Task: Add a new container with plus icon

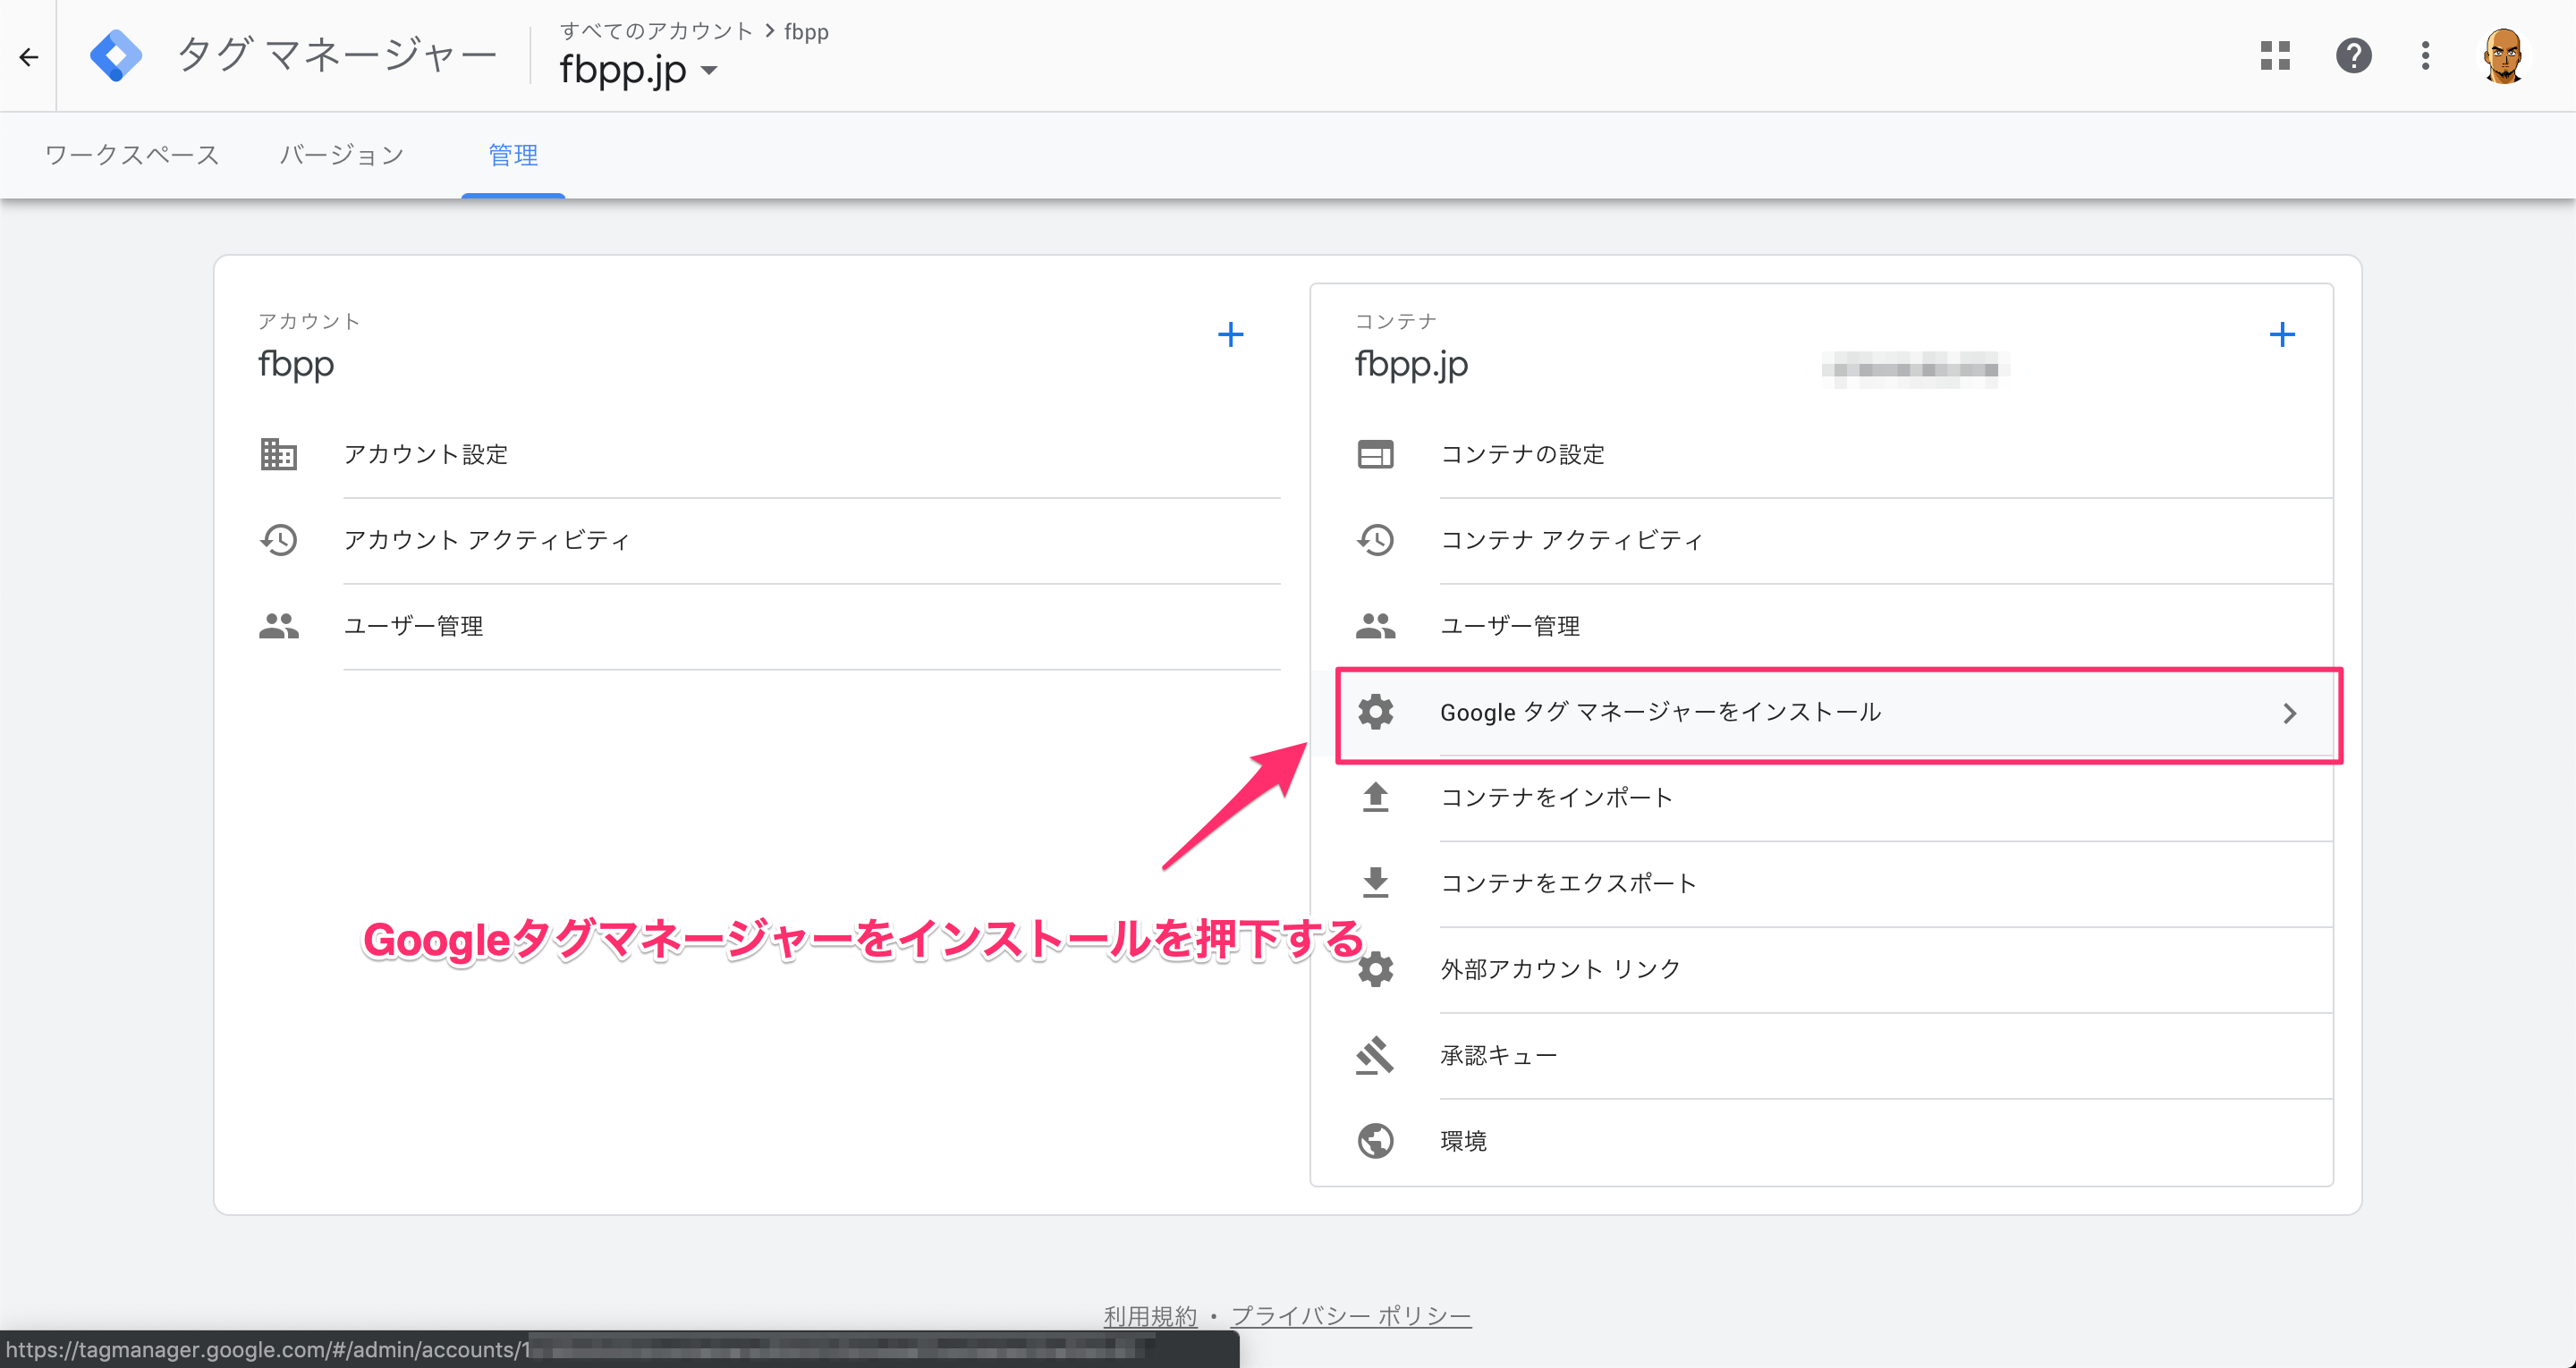Action: point(2282,334)
